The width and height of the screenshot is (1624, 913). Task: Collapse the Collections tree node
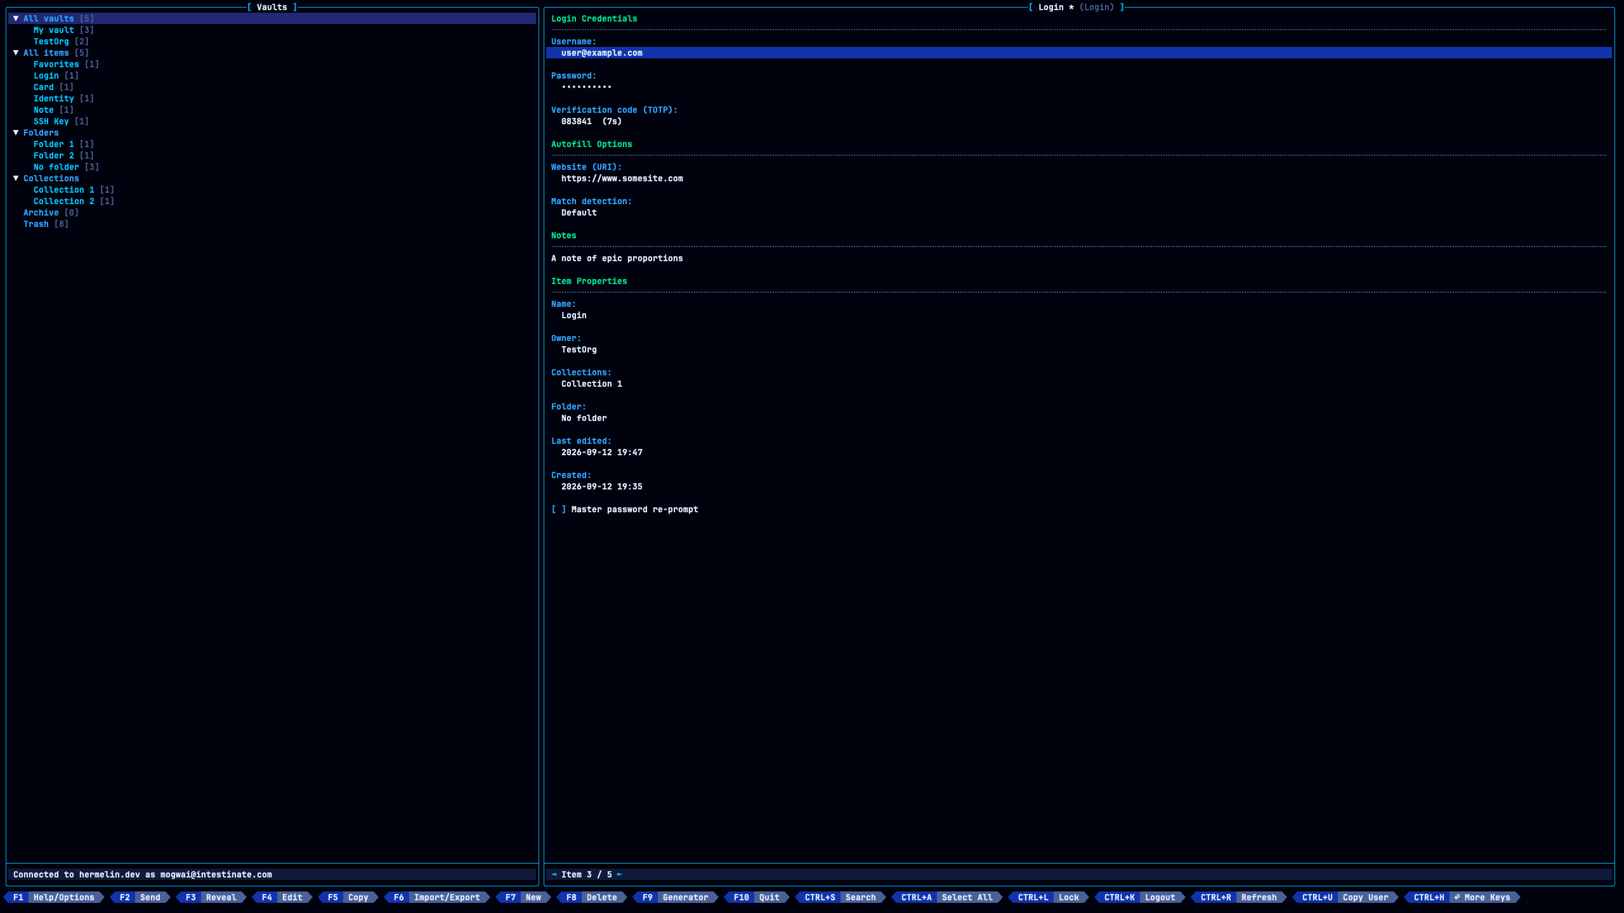16,179
